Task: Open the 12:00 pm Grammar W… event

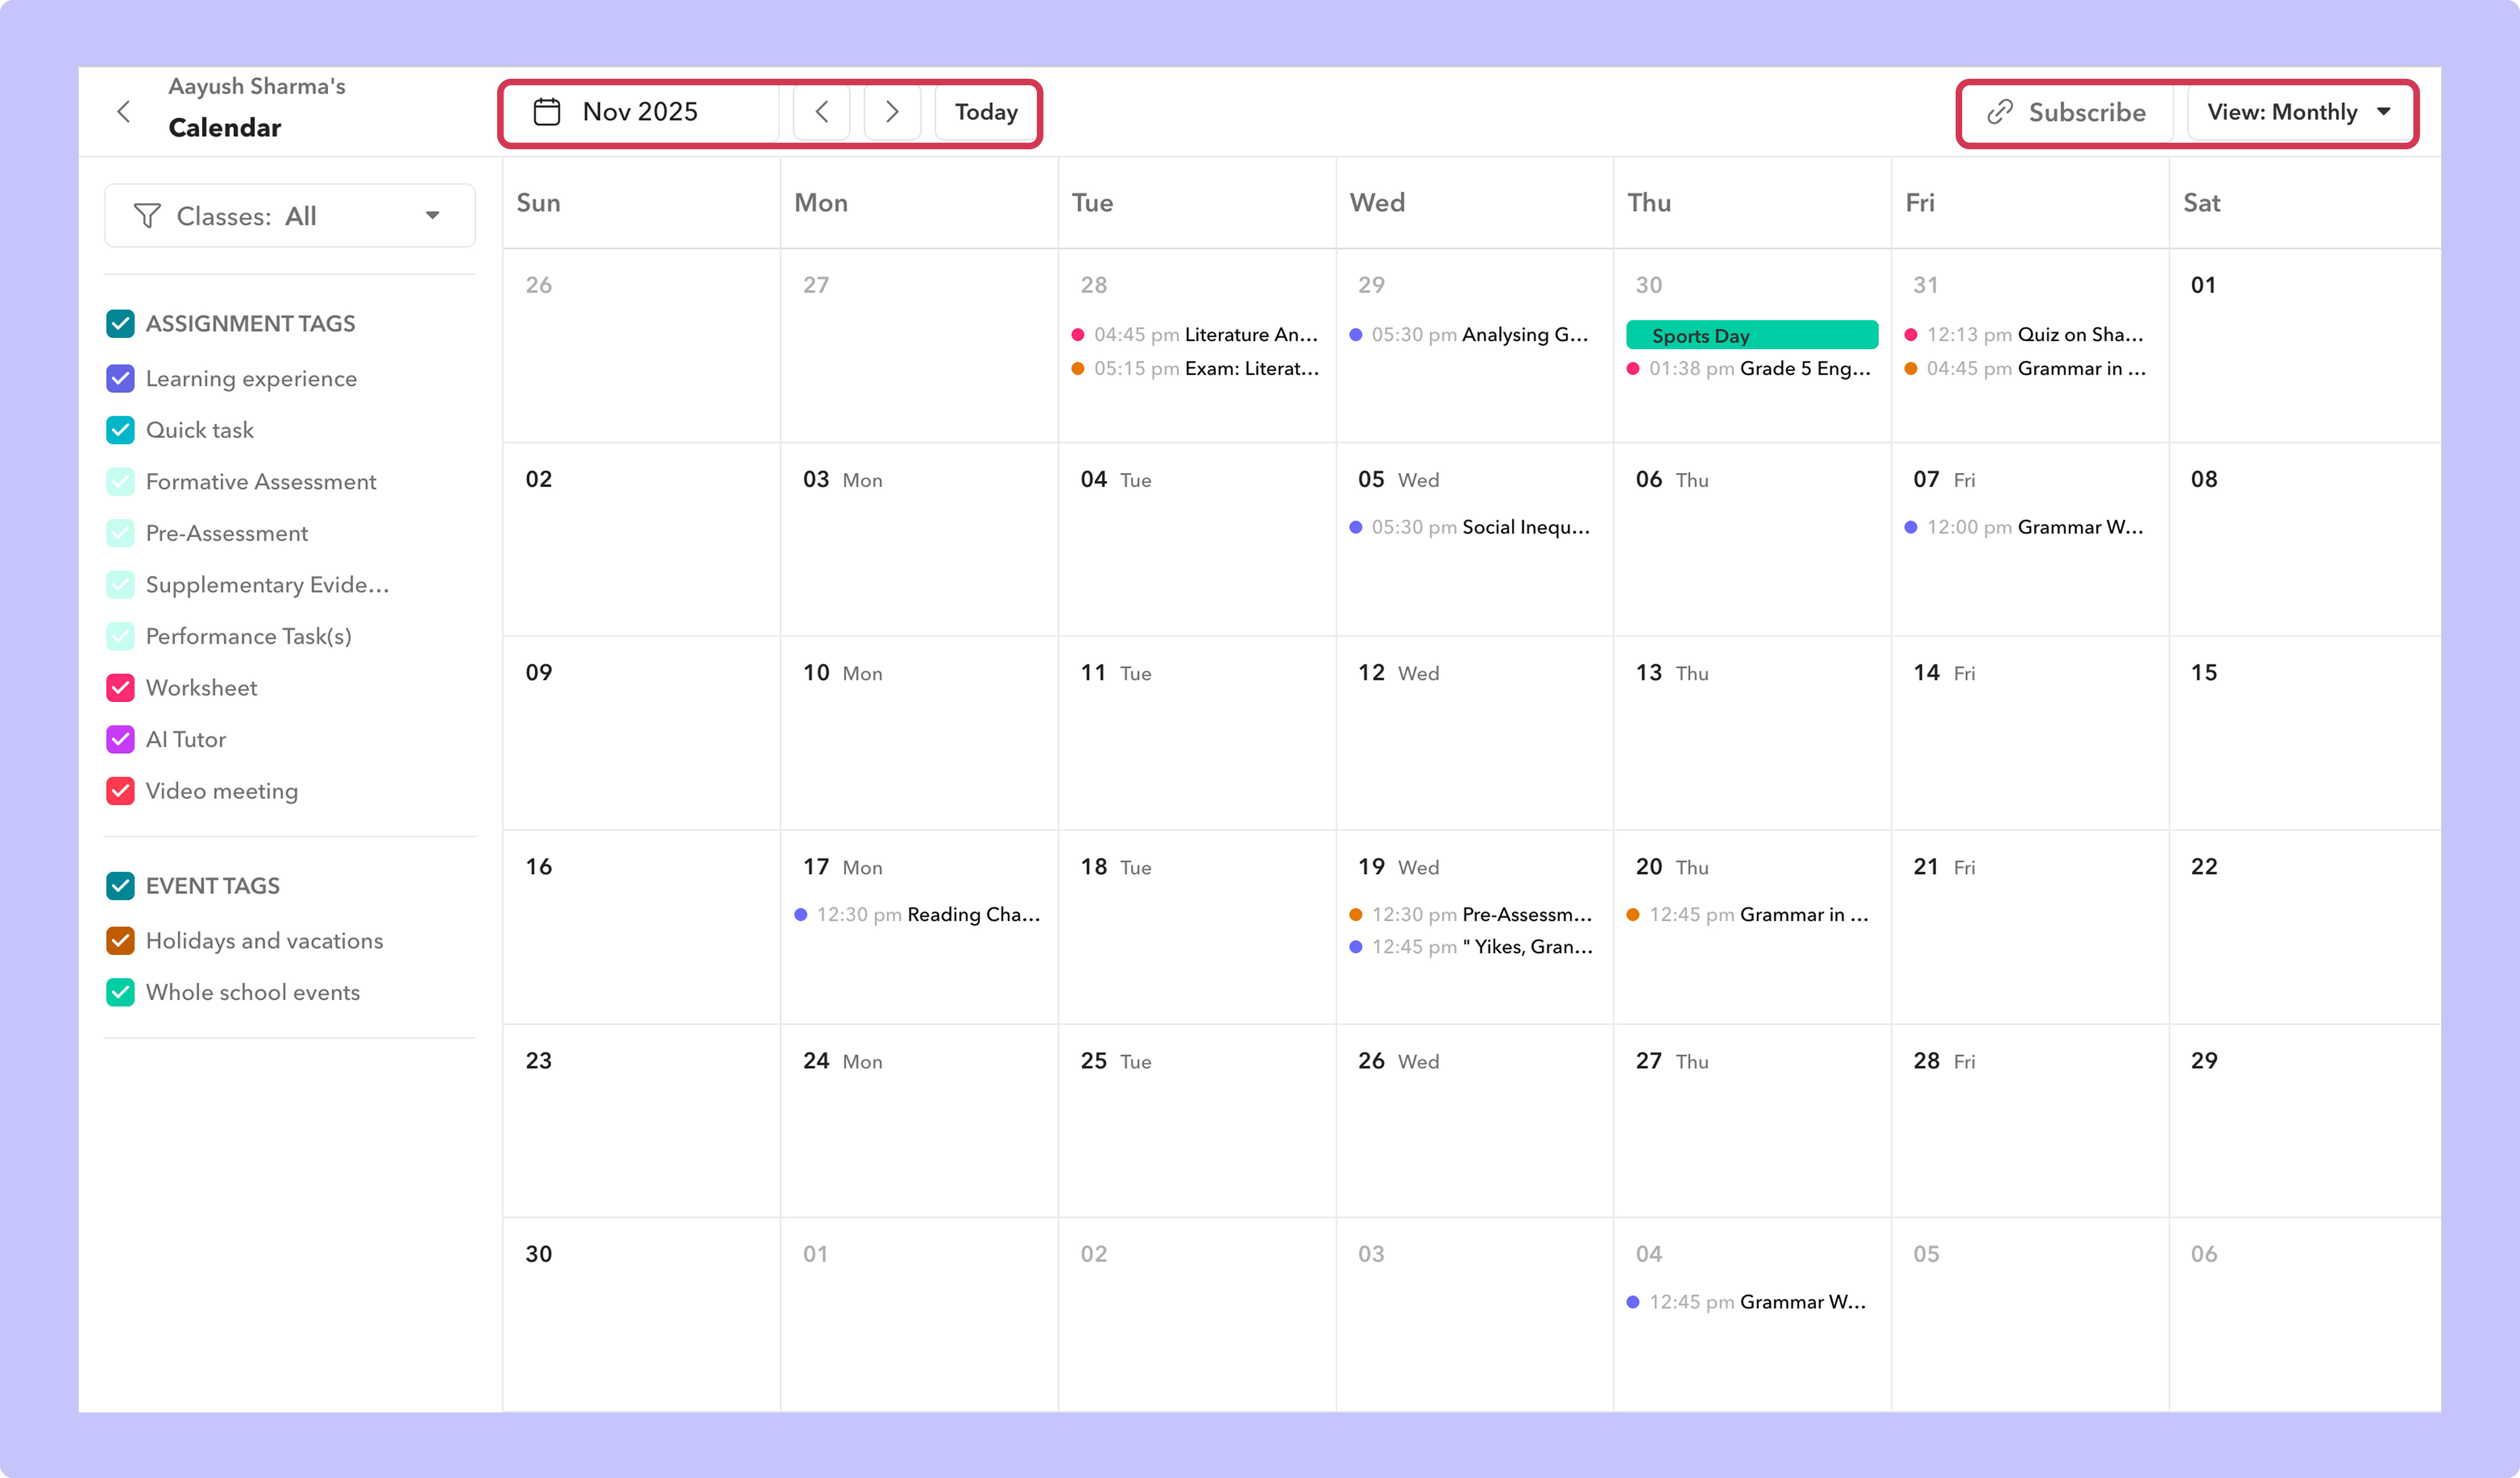Action: [2024, 527]
